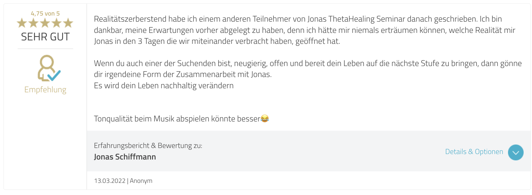The width and height of the screenshot is (532, 195).
Task: Click the second gold rating star
Action: click(x=34, y=23)
